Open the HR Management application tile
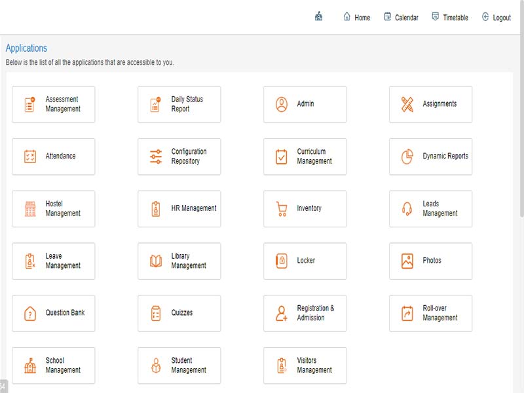524x393 pixels. point(179,209)
